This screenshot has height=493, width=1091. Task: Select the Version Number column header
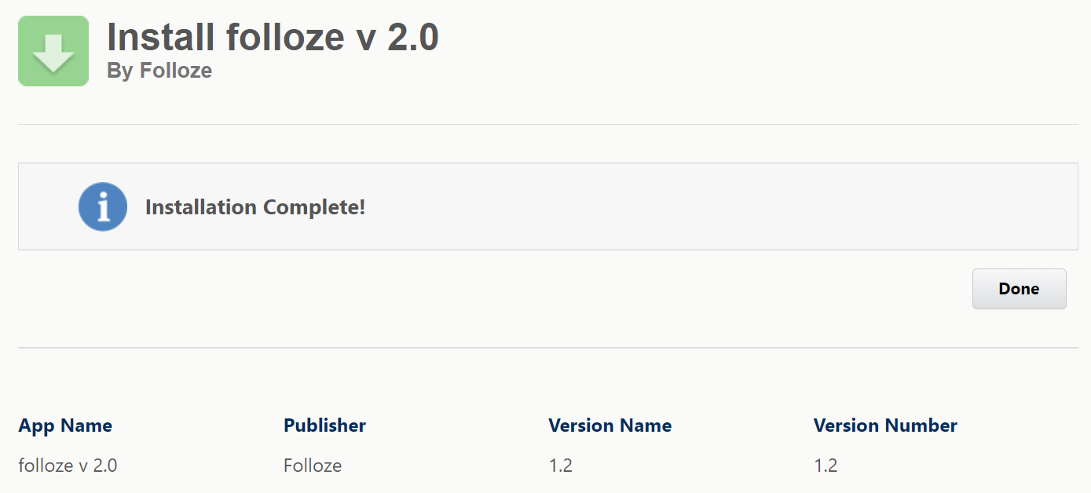coord(884,425)
